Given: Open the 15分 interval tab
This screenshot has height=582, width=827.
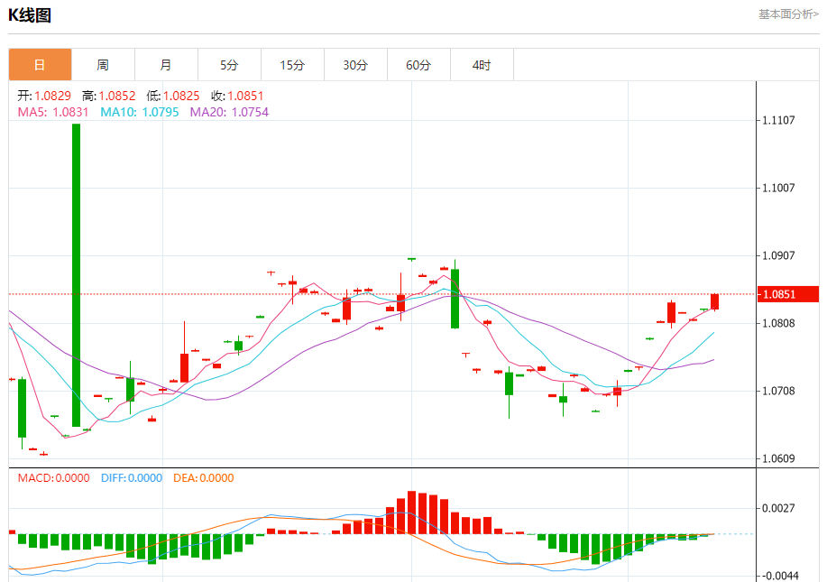Looking at the screenshot, I should click(293, 65).
